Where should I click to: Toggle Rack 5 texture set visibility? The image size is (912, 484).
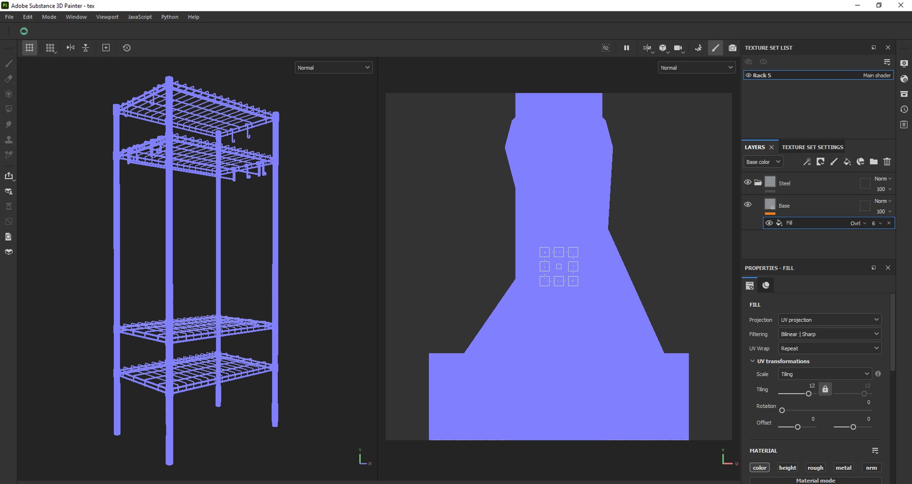[x=748, y=75]
